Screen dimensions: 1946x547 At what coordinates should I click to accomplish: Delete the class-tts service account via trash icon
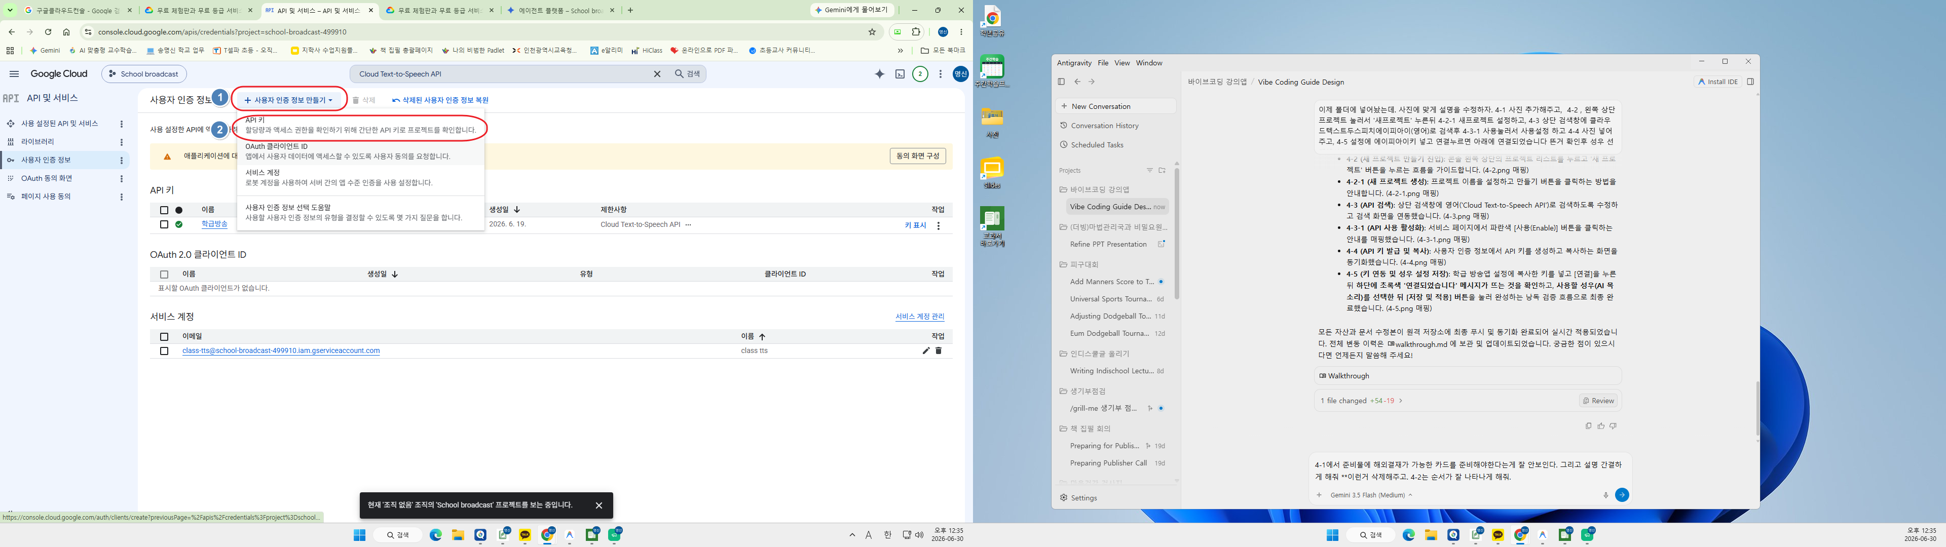pos(939,350)
